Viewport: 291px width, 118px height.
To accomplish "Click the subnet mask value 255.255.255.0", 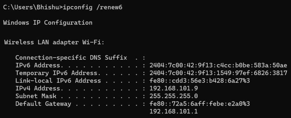I will 174,96.
